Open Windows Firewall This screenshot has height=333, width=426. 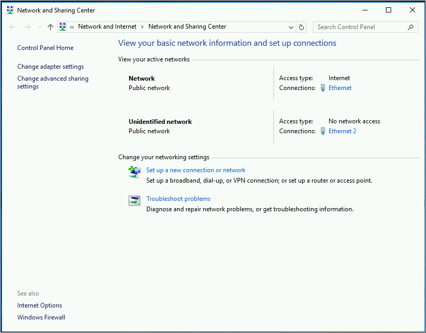[41, 317]
